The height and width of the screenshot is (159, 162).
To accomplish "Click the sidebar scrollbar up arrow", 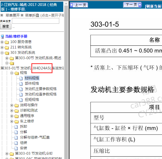I will pos(66,4).
